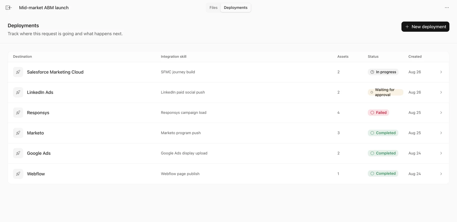Expand the LinkedIn Ads row chevron
This screenshot has height=222, width=457.
point(441,92)
